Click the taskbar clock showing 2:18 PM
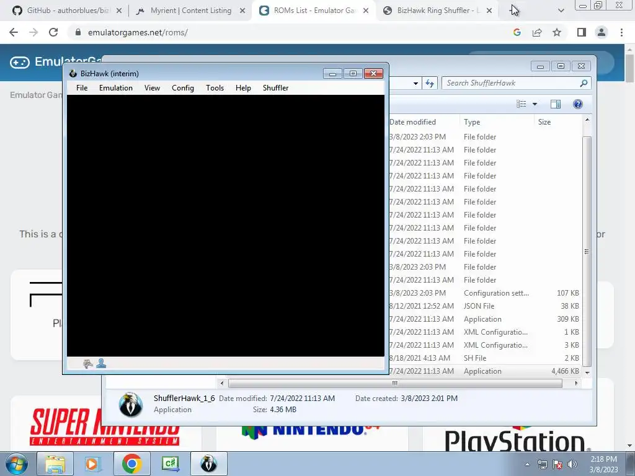This screenshot has height=476, width=635. coord(603,464)
